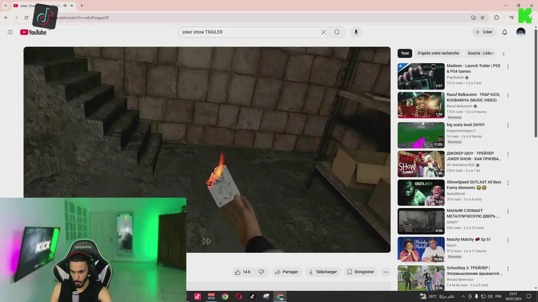The image size is (538, 302).
Task: Open Madison Launch Trailer thumbnail
Action: 421,76
